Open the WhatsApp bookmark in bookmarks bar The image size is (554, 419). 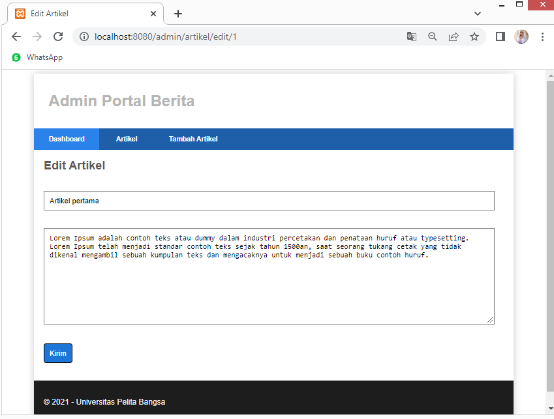(x=39, y=57)
